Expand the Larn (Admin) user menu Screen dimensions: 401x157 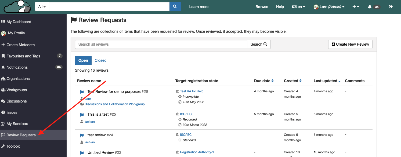pyautogui.click(x=329, y=7)
